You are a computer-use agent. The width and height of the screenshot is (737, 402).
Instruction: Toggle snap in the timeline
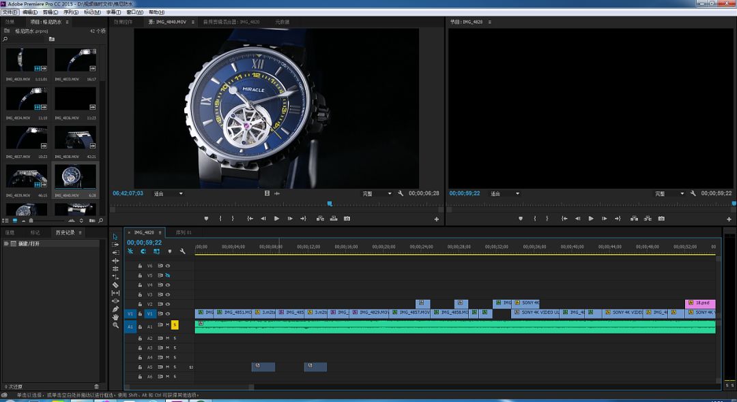click(143, 251)
